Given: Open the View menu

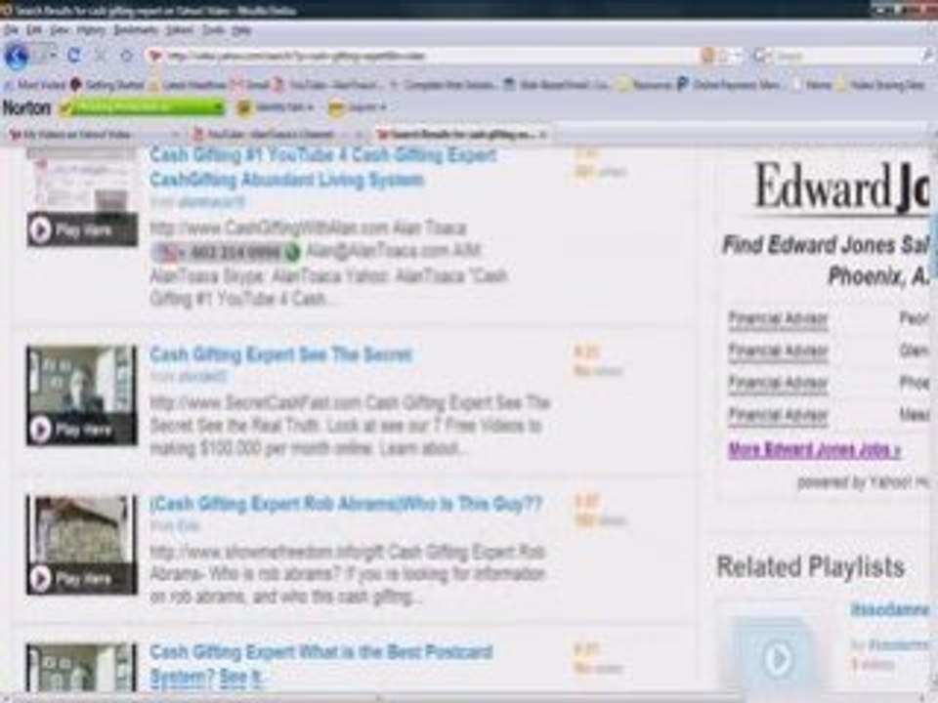Looking at the screenshot, I should 58,30.
